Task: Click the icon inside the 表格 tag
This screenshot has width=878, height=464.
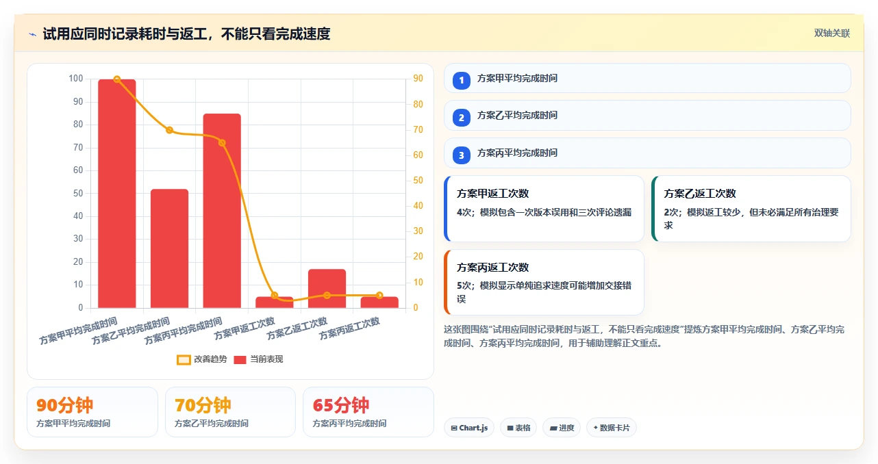Action: coord(510,428)
